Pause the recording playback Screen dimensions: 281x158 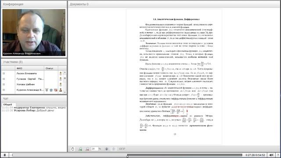[5, 155]
